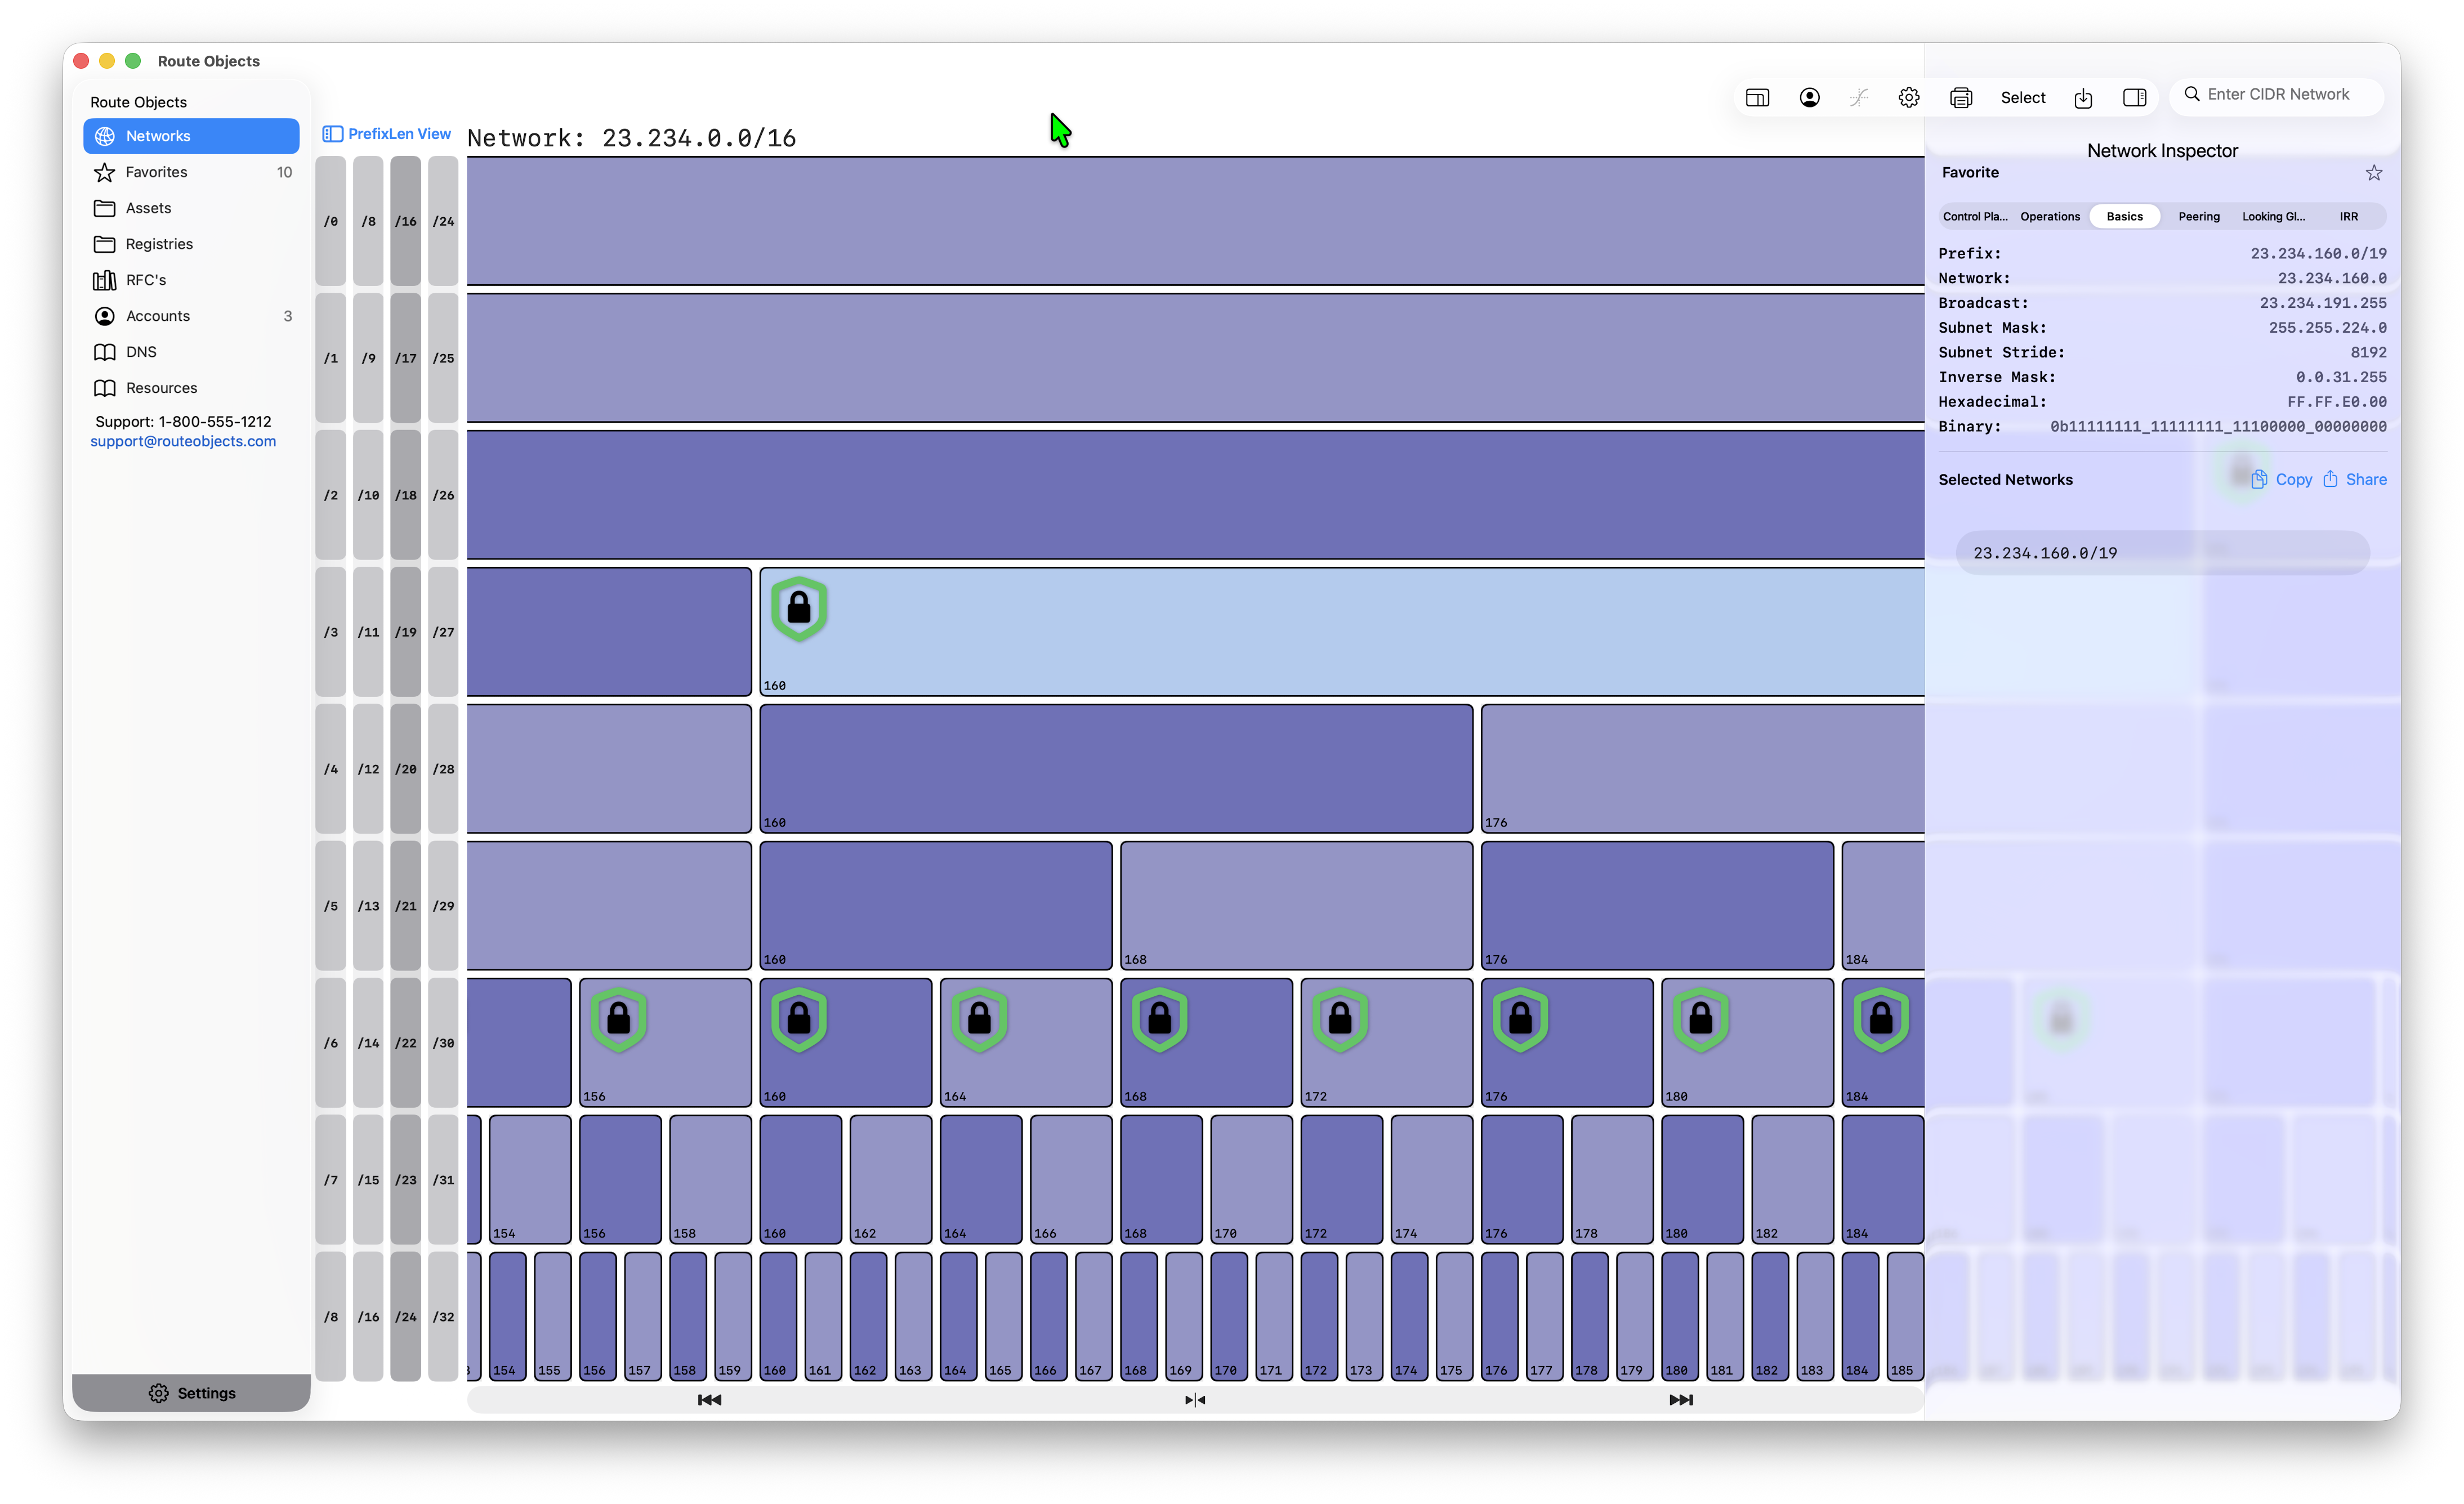
Task: Select the /23 network block labeled 178
Action: (1612, 1179)
